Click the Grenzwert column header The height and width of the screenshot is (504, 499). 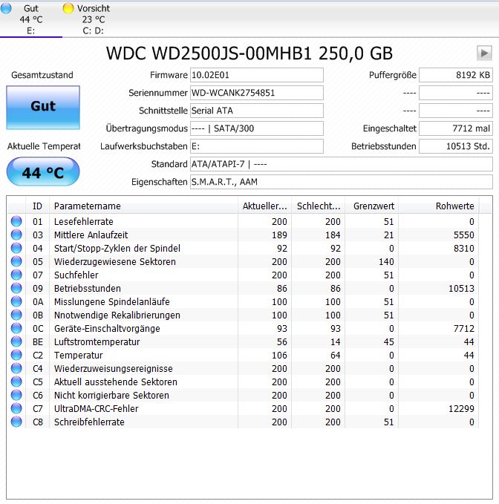pos(371,206)
